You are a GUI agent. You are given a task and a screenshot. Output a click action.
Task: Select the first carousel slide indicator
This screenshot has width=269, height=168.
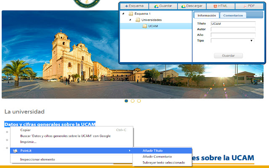[x=127, y=101]
